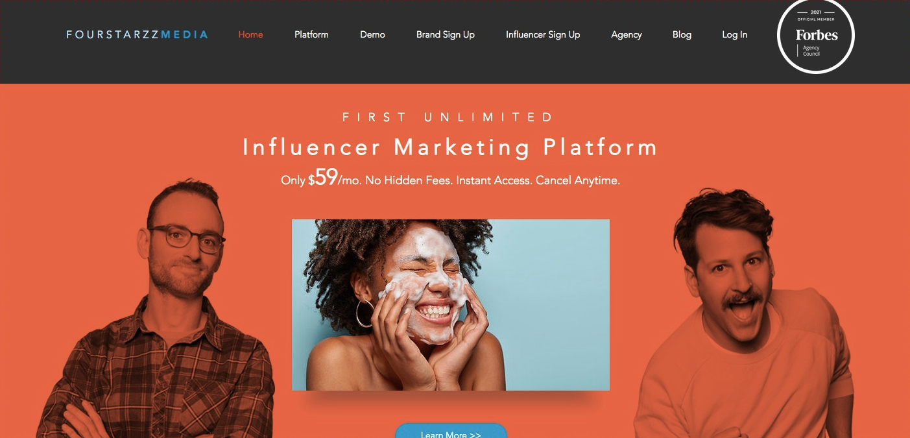
Task: Open the Home menu item
Action: 250,34
